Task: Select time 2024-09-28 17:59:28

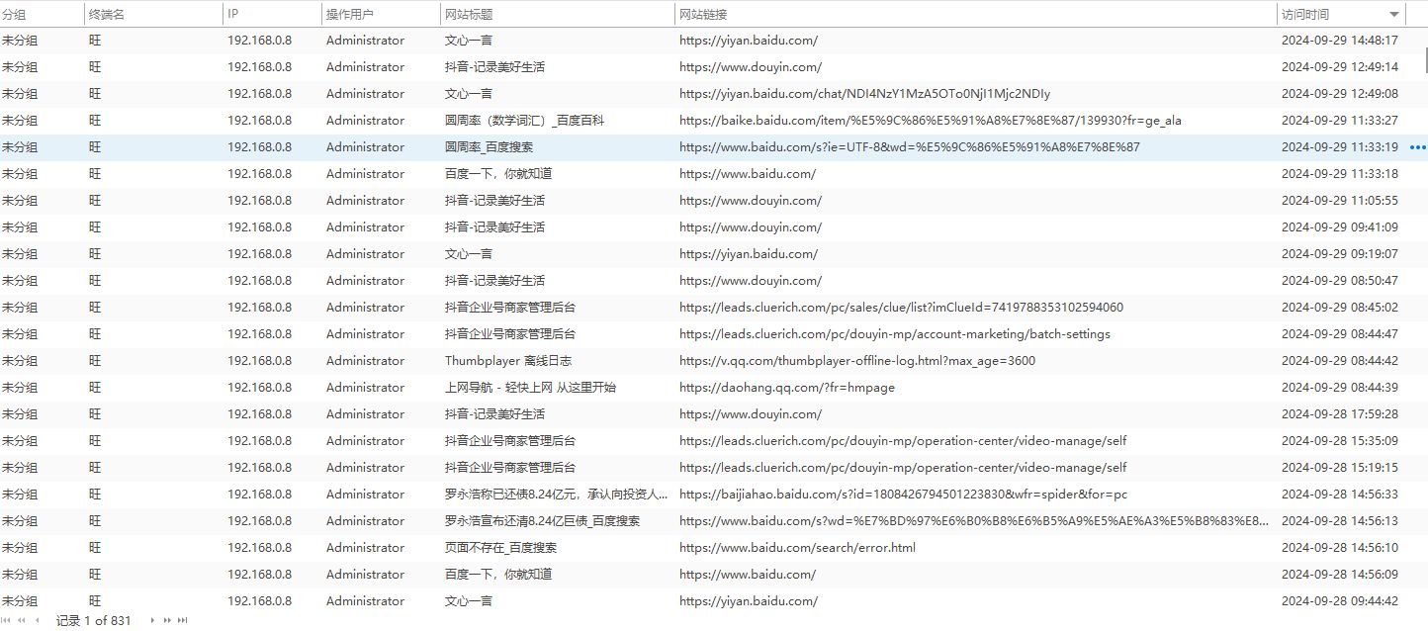Action: click(x=1340, y=414)
